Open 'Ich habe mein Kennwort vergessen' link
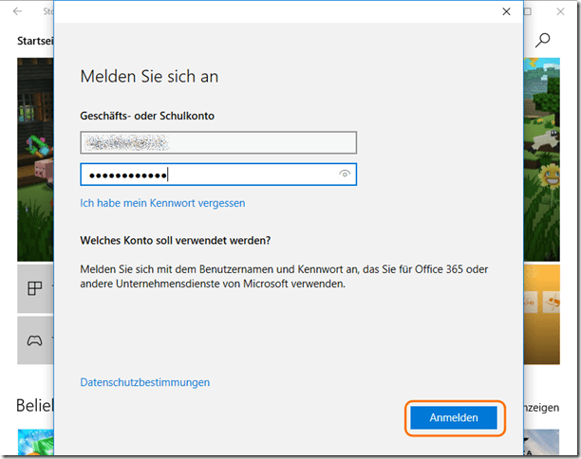The width and height of the screenshot is (581, 459). point(162,203)
